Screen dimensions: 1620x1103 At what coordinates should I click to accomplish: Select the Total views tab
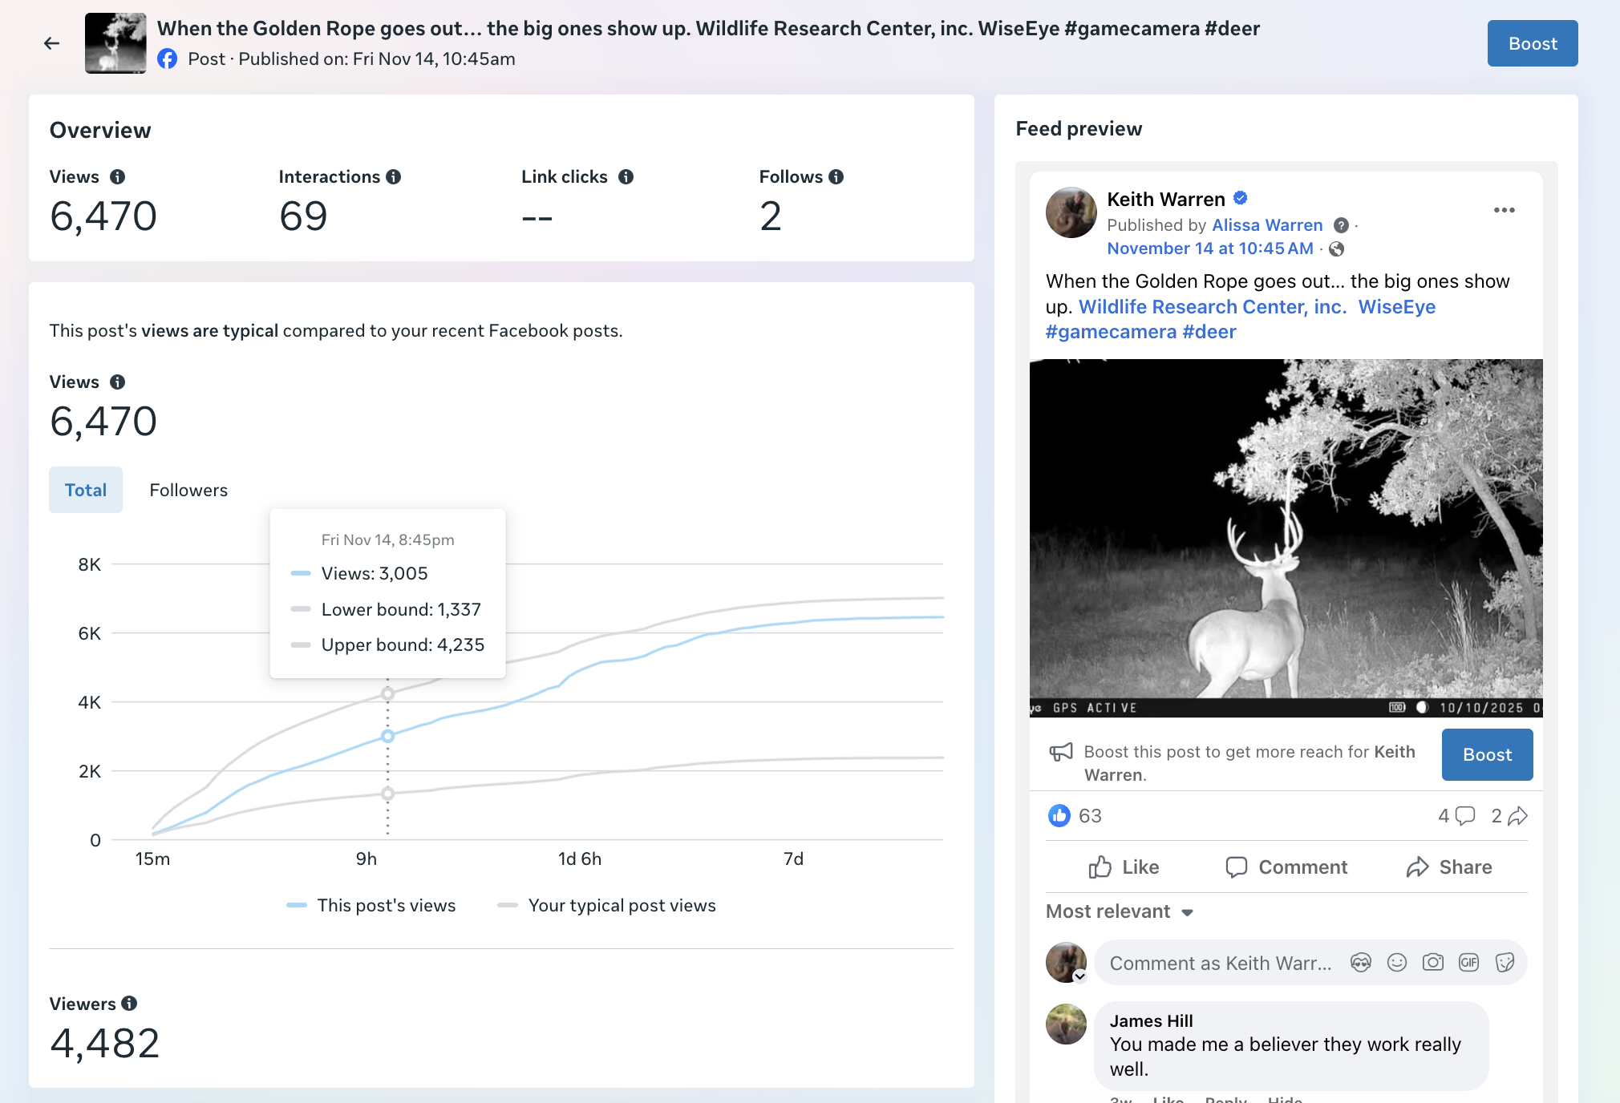click(86, 490)
